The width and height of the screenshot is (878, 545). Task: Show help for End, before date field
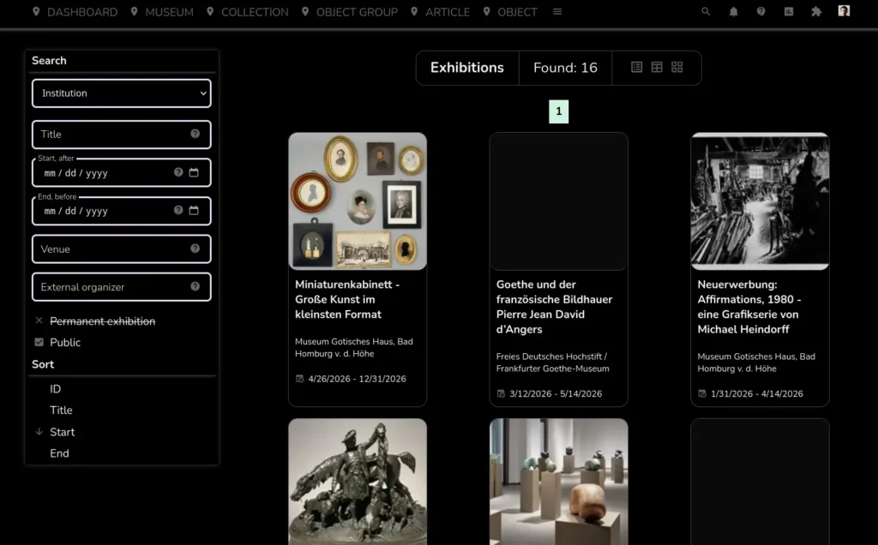point(178,211)
